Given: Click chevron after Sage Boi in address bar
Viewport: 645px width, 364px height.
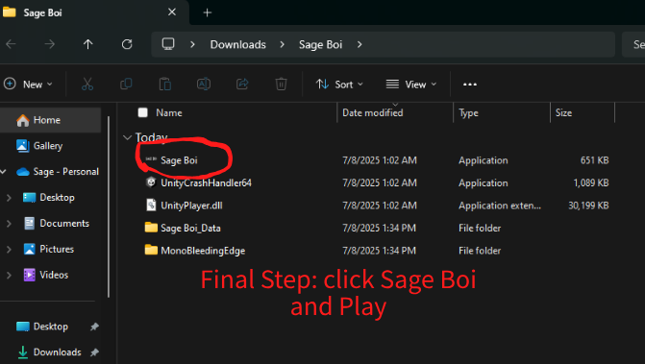Looking at the screenshot, I should 360,44.
